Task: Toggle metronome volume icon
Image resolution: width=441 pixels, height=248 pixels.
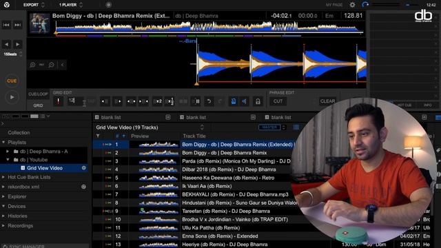Action: (x=245, y=101)
